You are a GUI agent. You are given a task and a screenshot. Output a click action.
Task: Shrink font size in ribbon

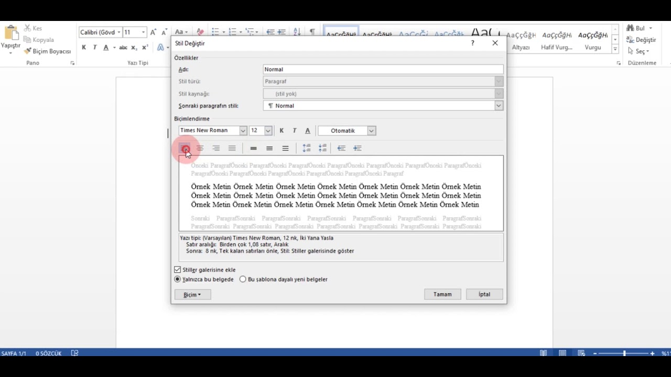(164, 32)
